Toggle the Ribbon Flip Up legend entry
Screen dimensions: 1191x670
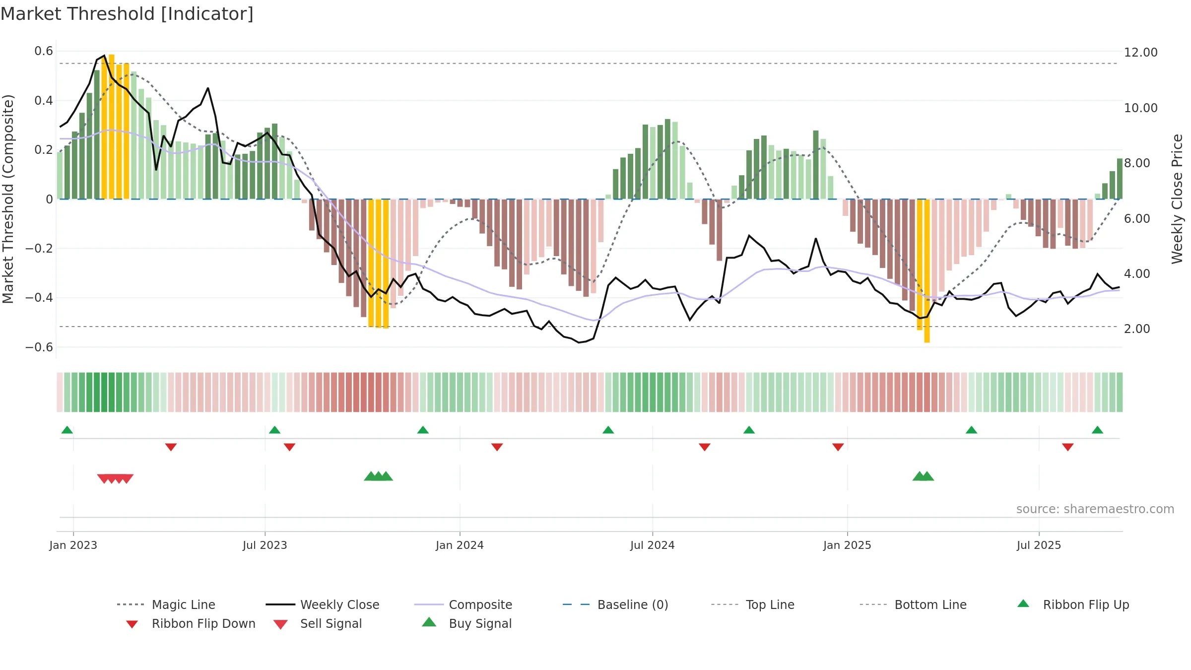pos(1073,604)
